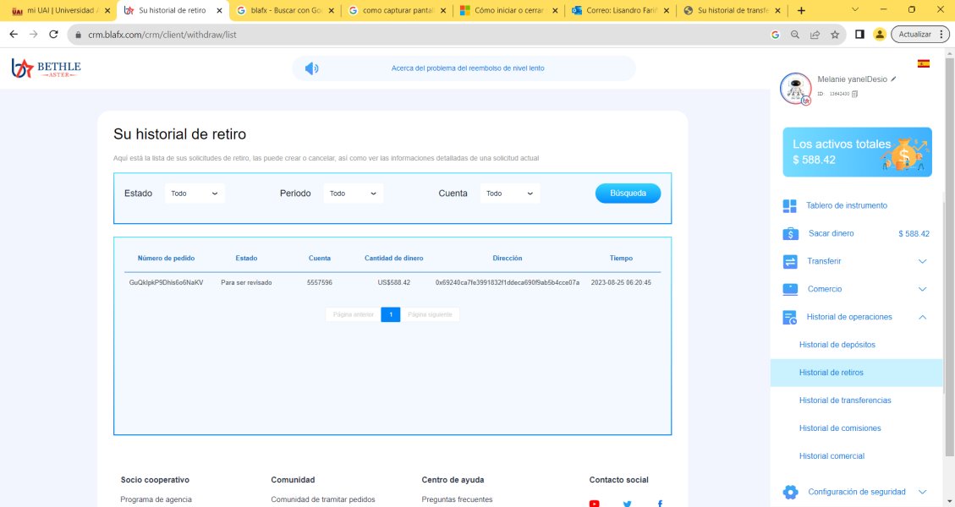Collapse the Historial de operaciones section

[922, 317]
